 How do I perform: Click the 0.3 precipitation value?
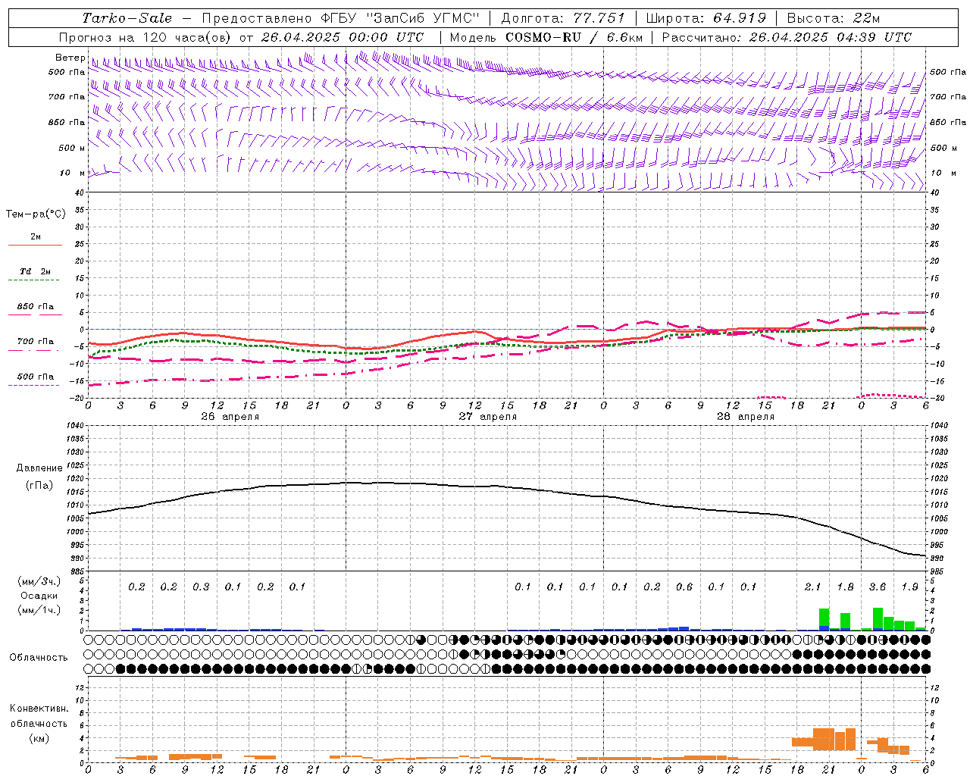coord(201,587)
